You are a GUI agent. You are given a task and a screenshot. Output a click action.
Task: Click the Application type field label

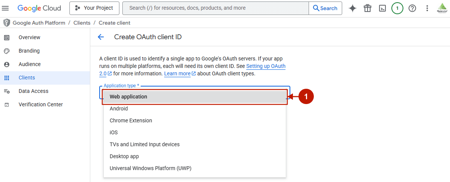[x=121, y=86]
